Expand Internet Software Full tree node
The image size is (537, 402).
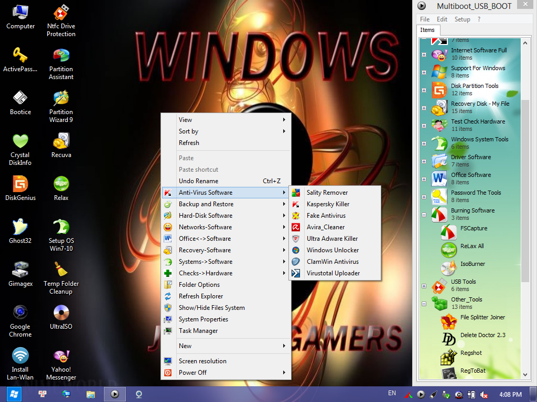(x=424, y=54)
